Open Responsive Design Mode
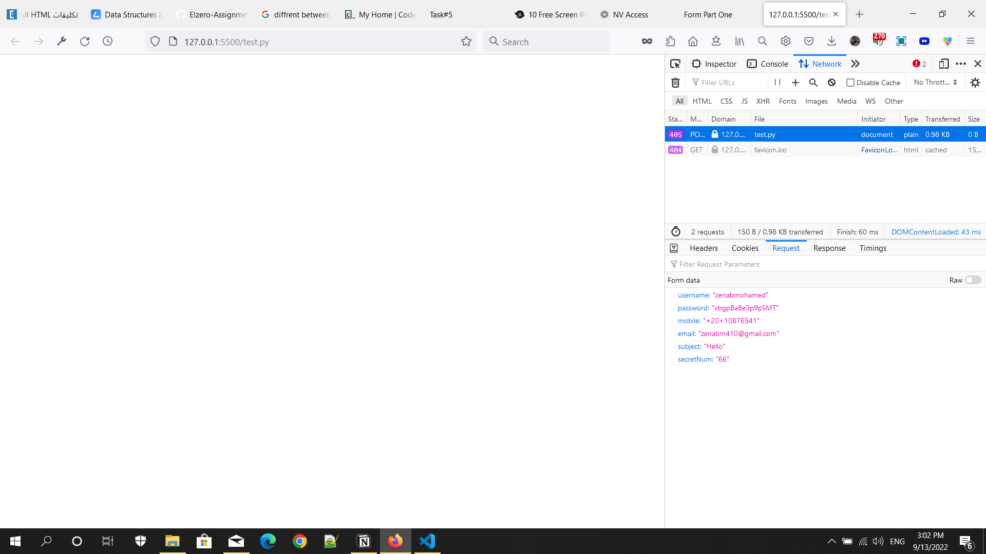Viewport: 986px width, 554px height. click(944, 64)
